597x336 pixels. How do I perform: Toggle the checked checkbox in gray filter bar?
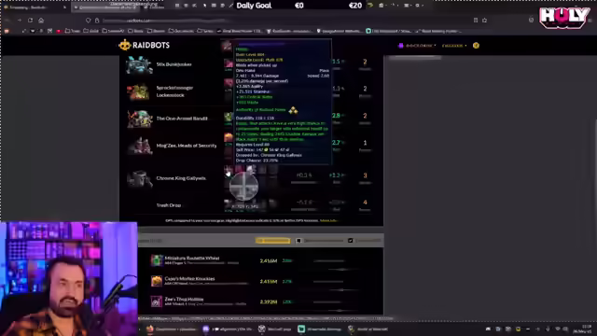[351, 241]
